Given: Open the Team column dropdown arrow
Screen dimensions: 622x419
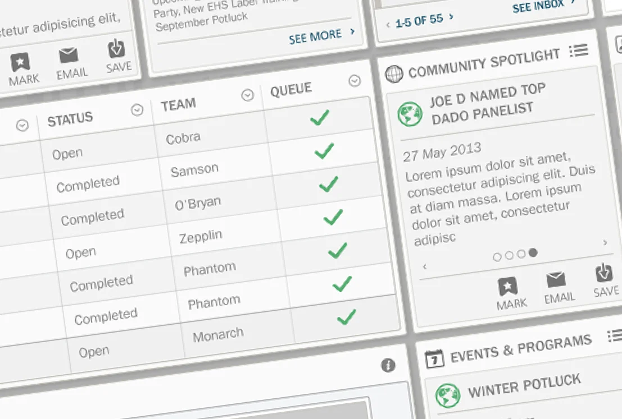Looking at the screenshot, I should (248, 95).
